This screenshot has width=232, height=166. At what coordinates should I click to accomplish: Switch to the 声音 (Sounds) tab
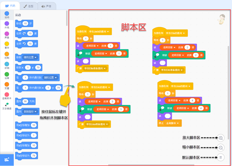pyautogui.click(x=47, y=6)
